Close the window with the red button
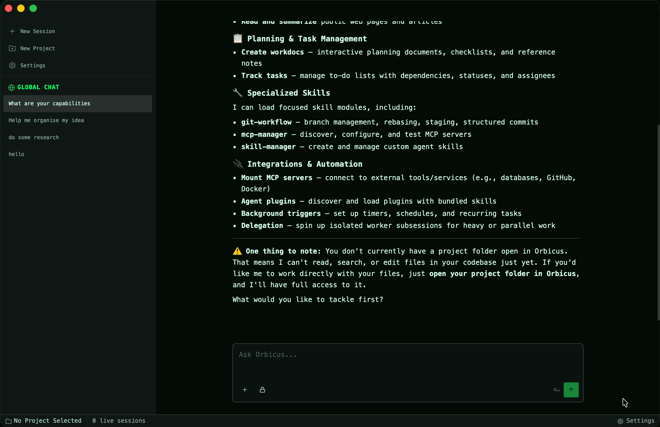 pyautogui.click(x=9, y=8)
